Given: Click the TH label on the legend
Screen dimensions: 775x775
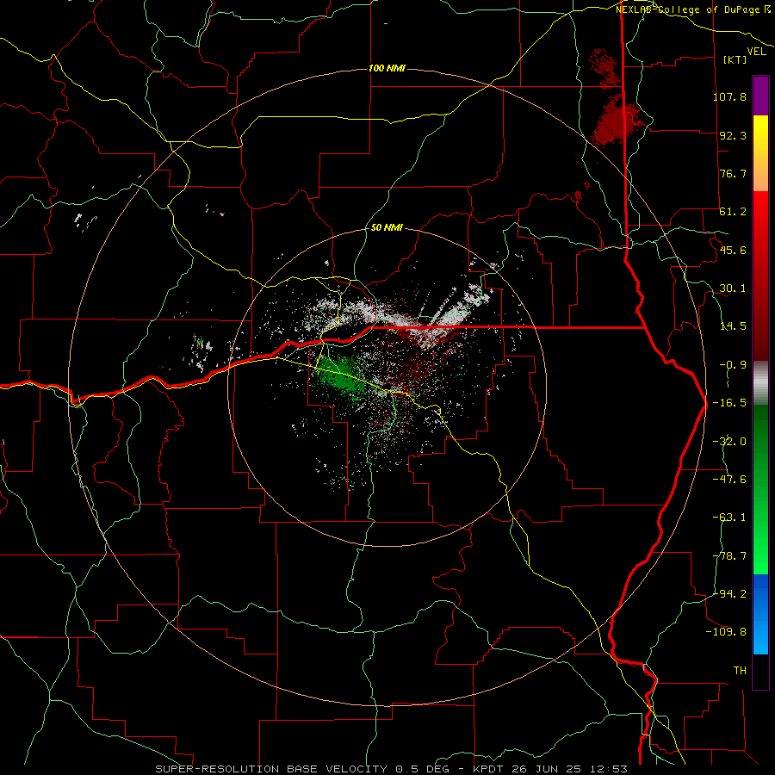Looking at the screenshot, I should click(x=740, y=671).
